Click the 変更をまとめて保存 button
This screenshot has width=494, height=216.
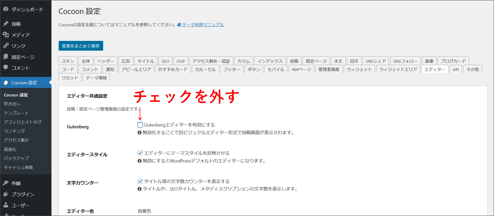(81, 46)
